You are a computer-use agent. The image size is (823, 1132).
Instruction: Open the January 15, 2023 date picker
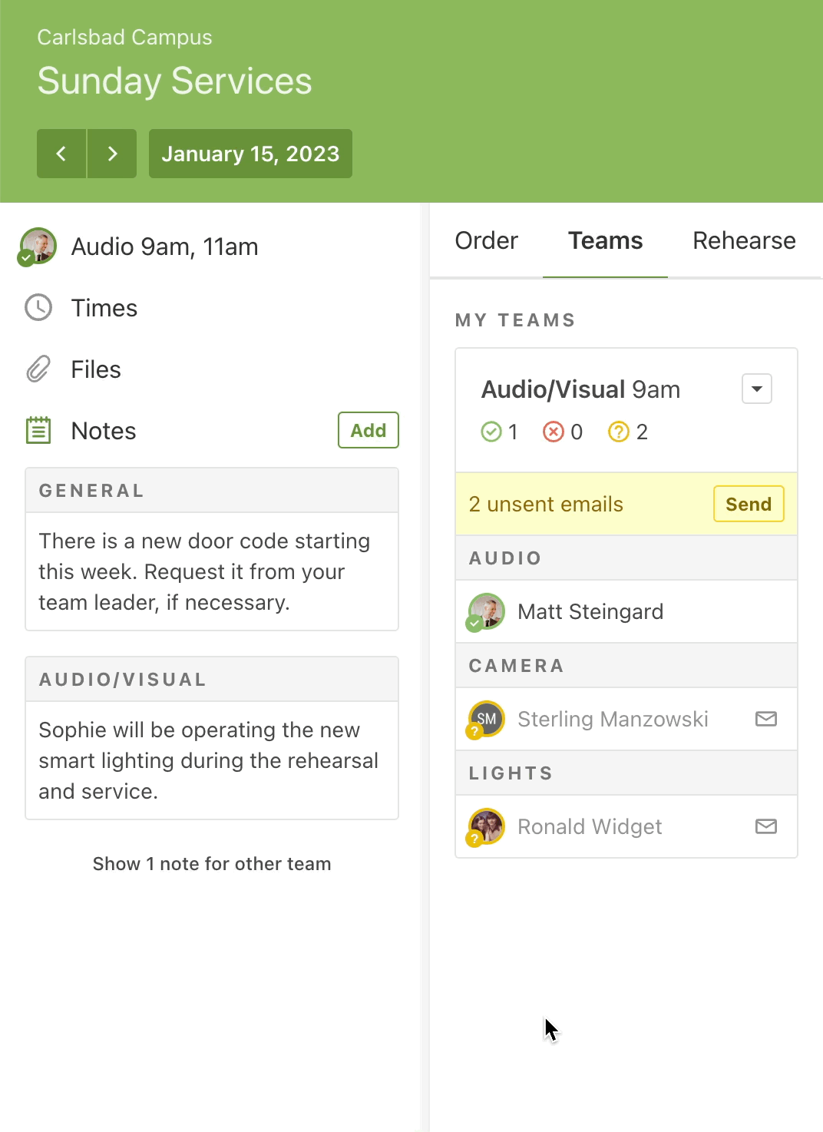pyautogui.click(x=250, y=154)
